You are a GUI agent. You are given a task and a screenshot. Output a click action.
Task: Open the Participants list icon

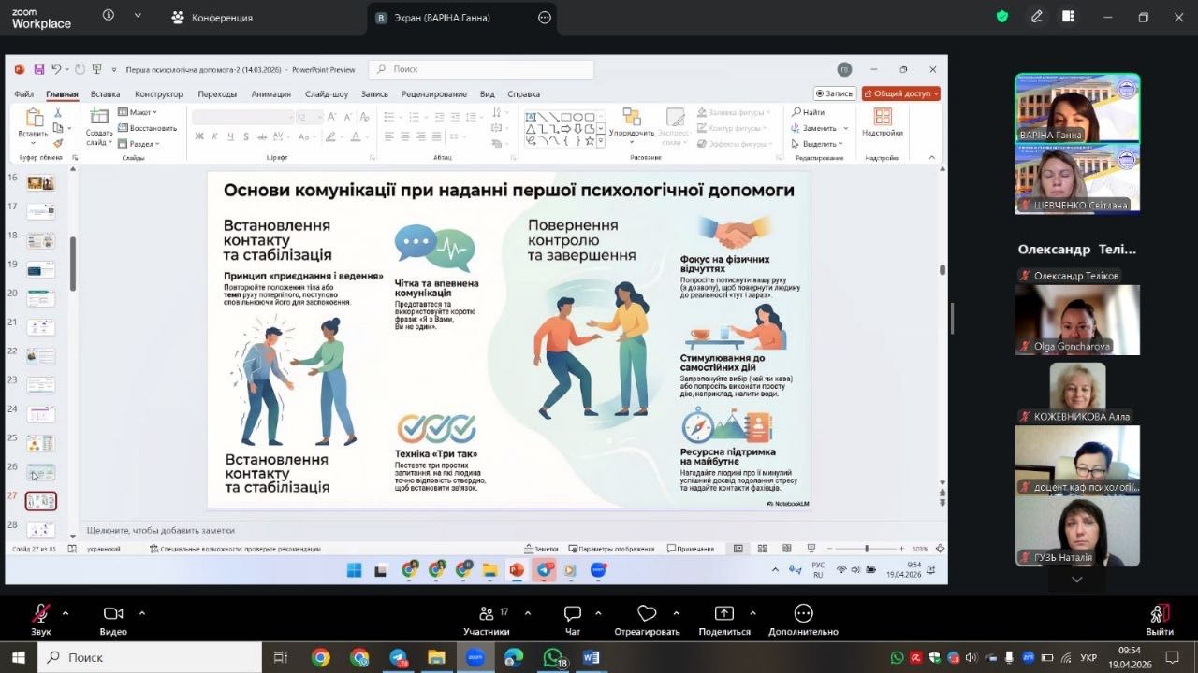click(x=487, y=614)
